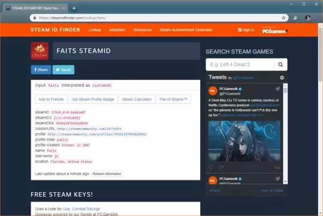Click Sign in
This screenshot has height=216, width=323.
point(246,30)
